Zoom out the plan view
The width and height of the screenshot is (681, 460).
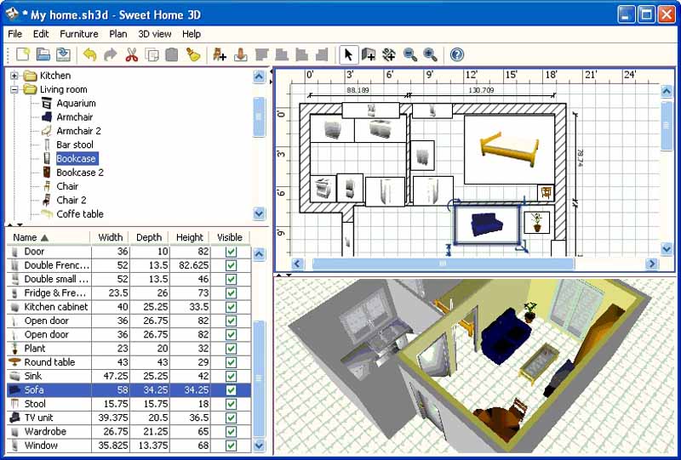click(x=410, y=54)
